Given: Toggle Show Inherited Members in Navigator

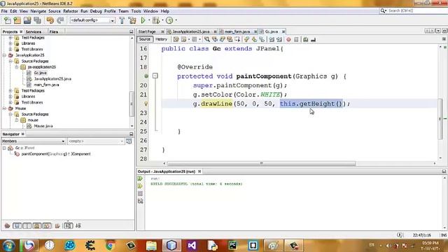Looking at the screenshot, I should (x=7, y=225).
